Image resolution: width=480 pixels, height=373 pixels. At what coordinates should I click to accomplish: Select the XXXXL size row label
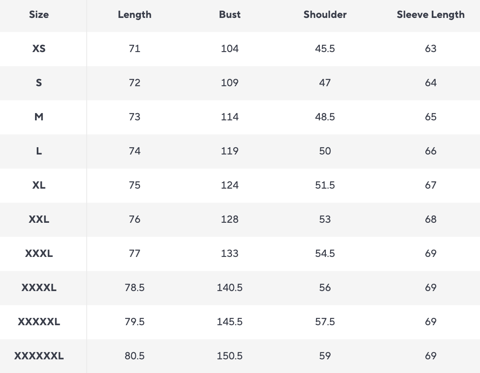pos(39,288)
